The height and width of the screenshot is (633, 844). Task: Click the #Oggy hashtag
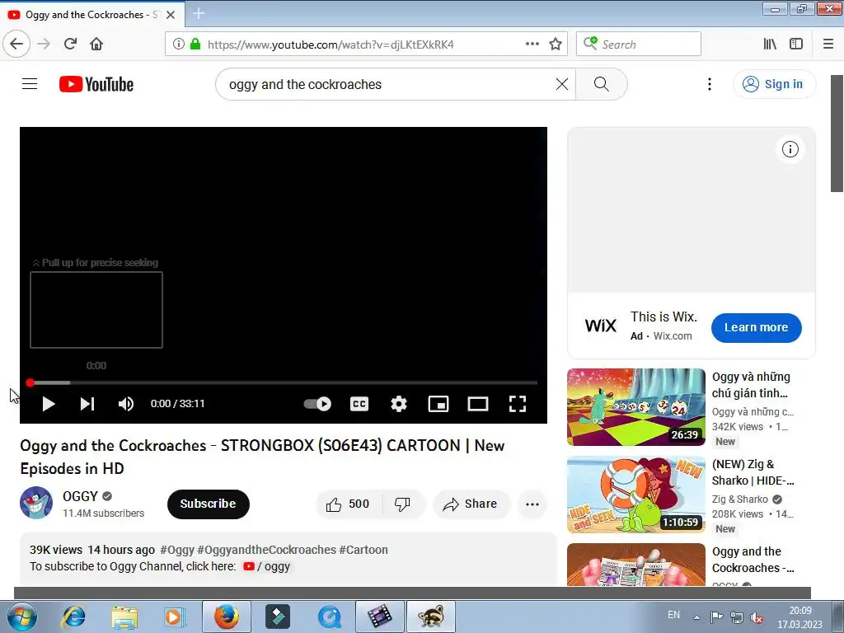click(x=177, y=550)
